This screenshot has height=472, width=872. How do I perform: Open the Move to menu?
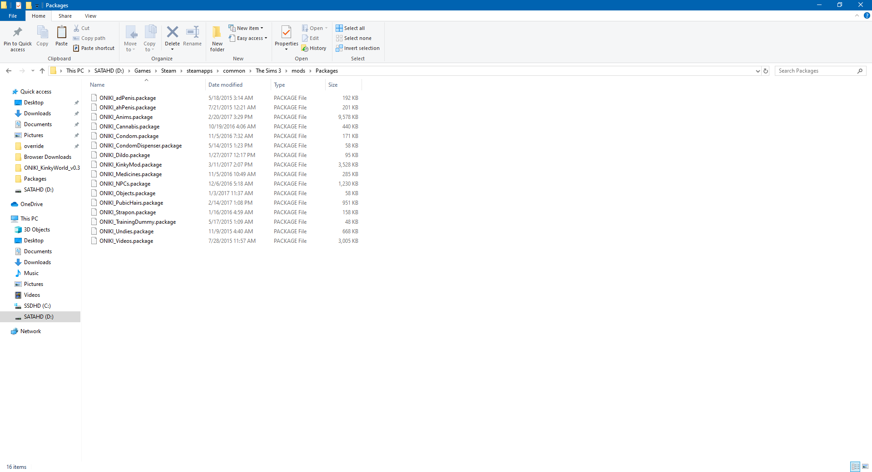(130, 38)
